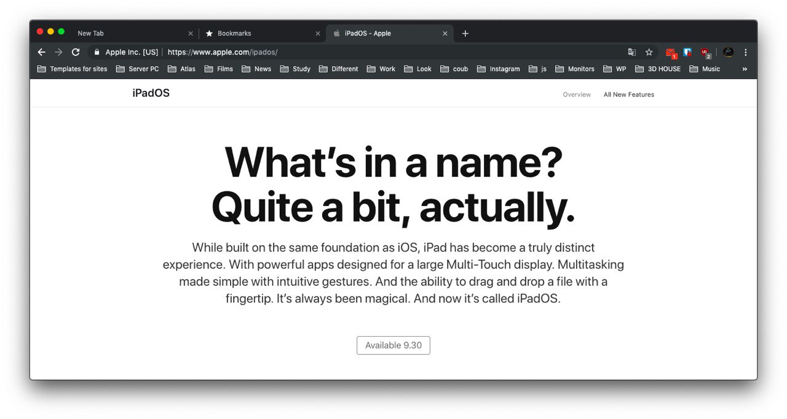
Task: Open the uBlock Origin extension icon
Action: click(705, 53)
